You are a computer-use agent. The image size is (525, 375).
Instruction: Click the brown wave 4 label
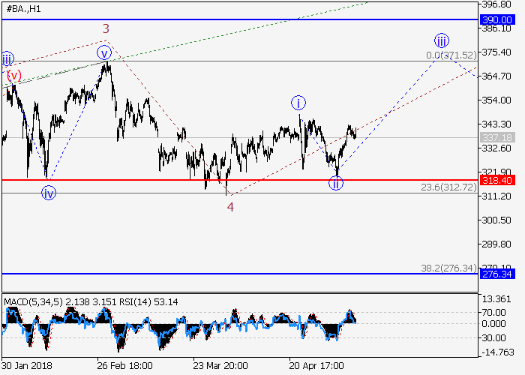coord(231,207)
